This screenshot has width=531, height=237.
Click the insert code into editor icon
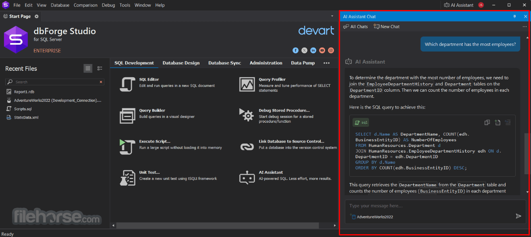[x=508, y=122]
